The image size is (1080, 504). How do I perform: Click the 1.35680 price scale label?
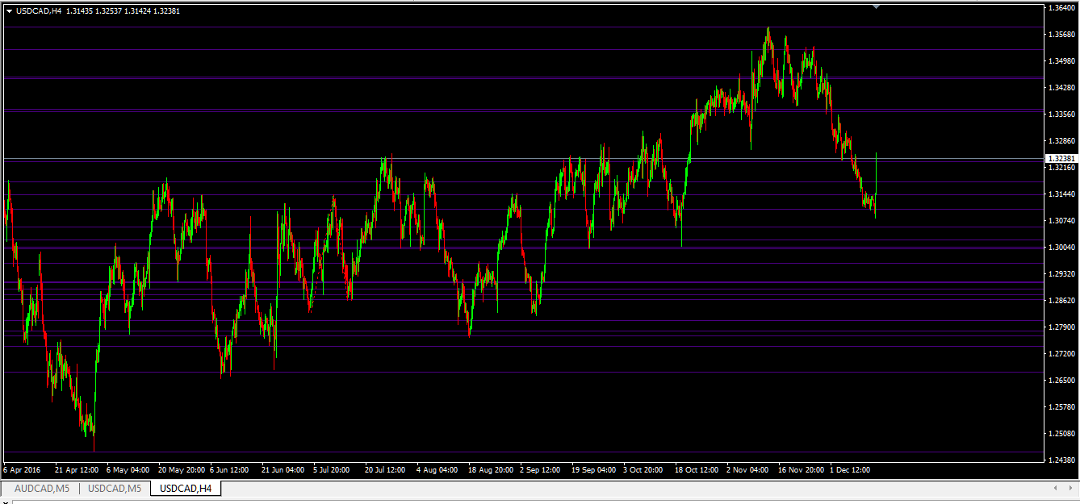pos(1060,35)
